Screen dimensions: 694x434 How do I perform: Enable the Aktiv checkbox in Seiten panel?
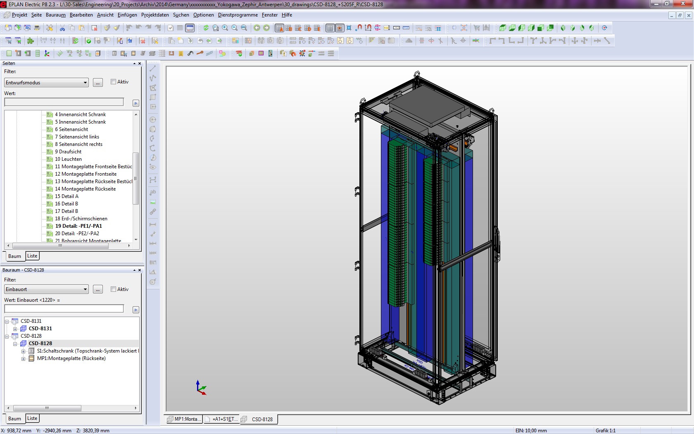[x=113, y=82]
